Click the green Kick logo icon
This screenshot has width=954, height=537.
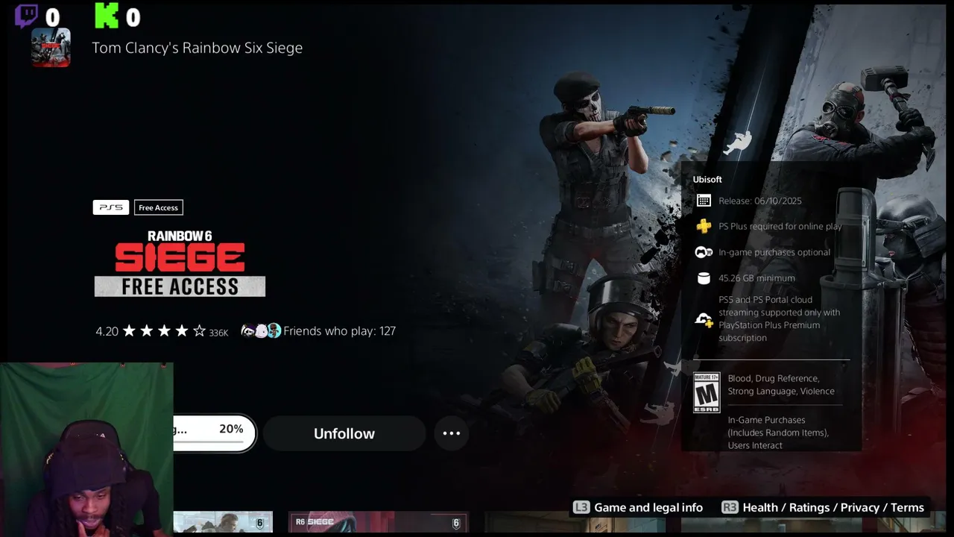(x=107, y=16)
